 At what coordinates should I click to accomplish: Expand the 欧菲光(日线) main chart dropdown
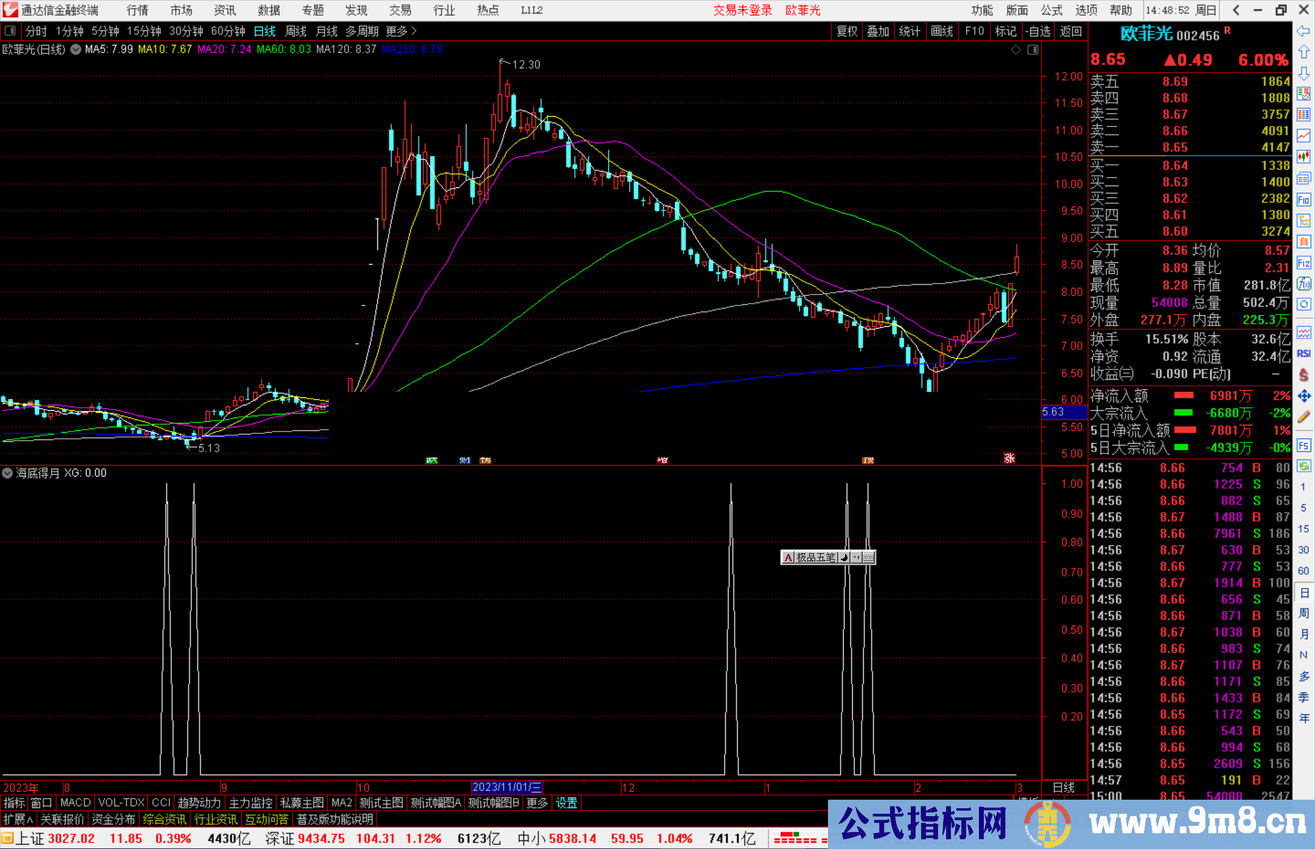tap(75, 50)
